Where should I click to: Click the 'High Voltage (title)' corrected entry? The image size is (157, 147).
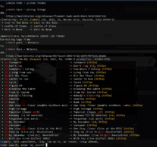pyautogui.click(x=88, y=109)
